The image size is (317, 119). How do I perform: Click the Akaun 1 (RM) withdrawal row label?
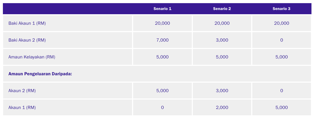[x=22, y=107]
